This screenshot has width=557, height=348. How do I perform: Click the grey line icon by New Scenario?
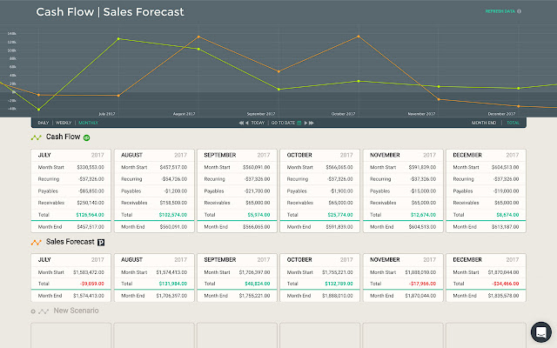coord(44,311)
